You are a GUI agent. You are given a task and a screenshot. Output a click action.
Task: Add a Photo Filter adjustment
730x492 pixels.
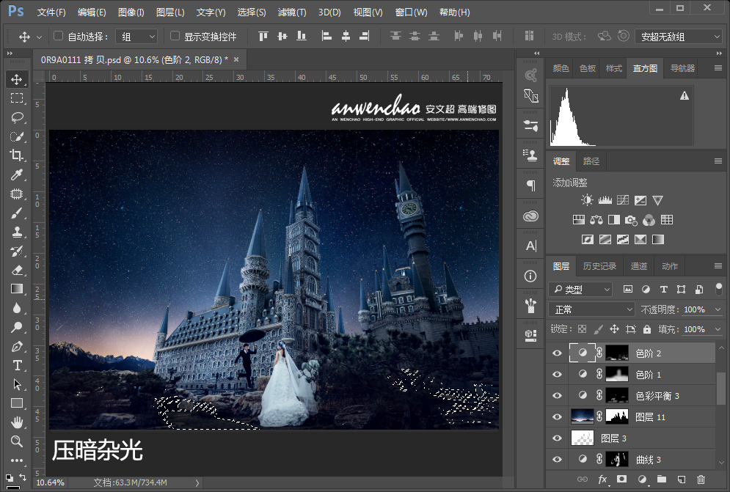(631, 220)
